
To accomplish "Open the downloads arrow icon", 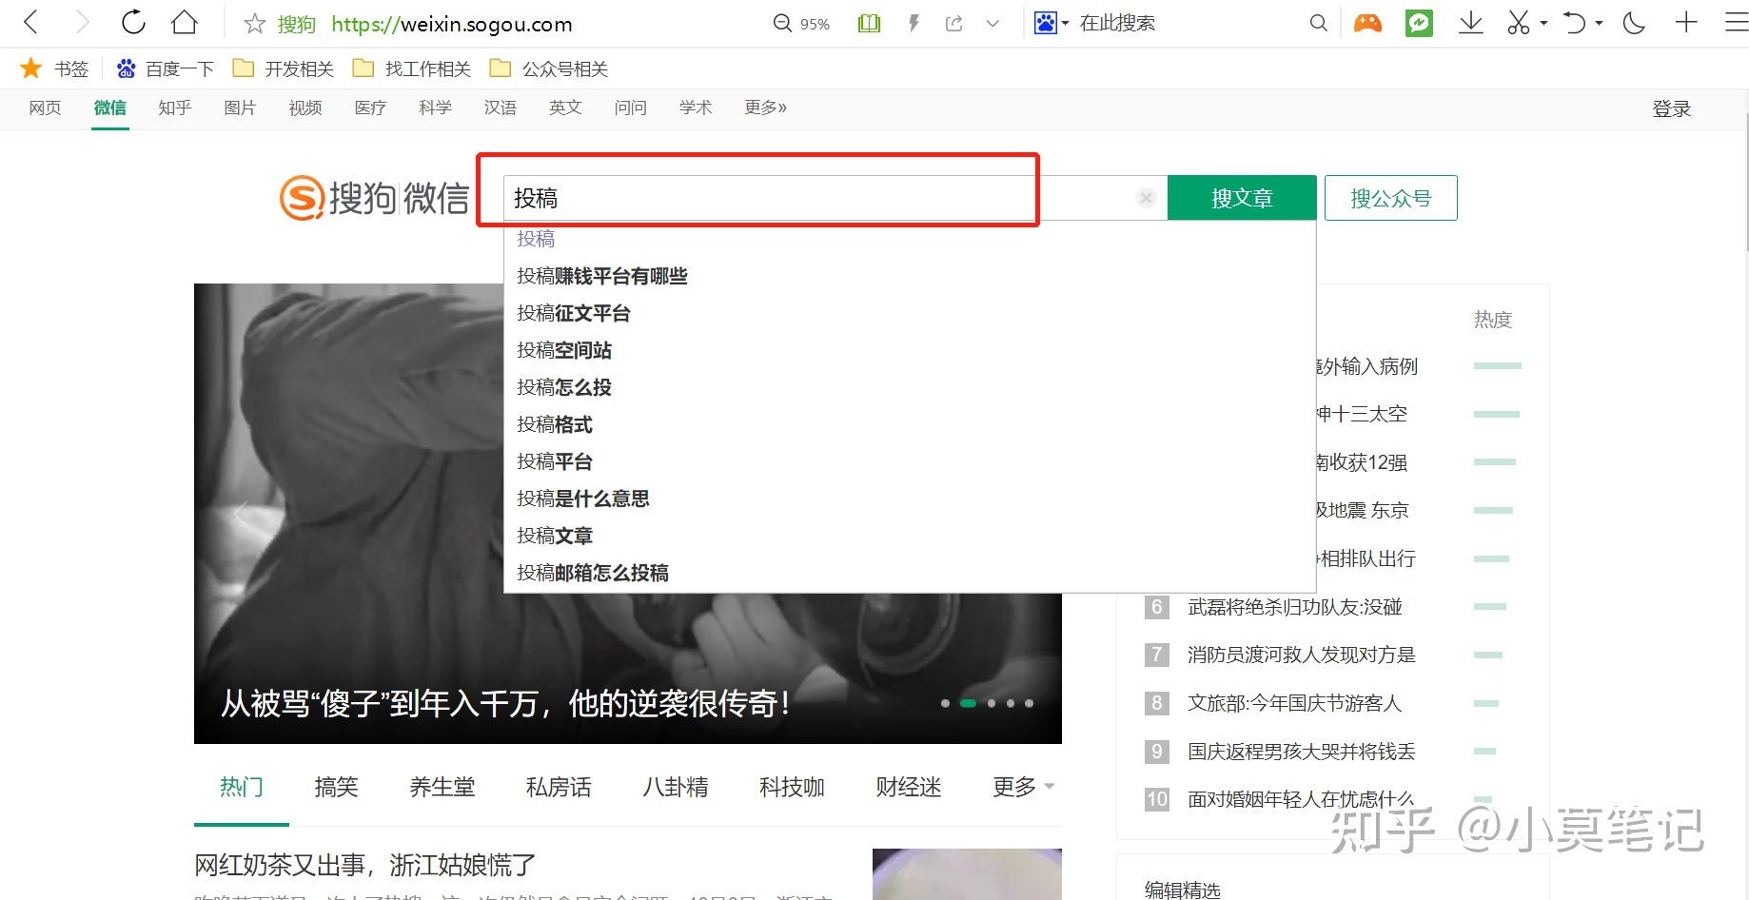I will click(x=1470, y=23).
